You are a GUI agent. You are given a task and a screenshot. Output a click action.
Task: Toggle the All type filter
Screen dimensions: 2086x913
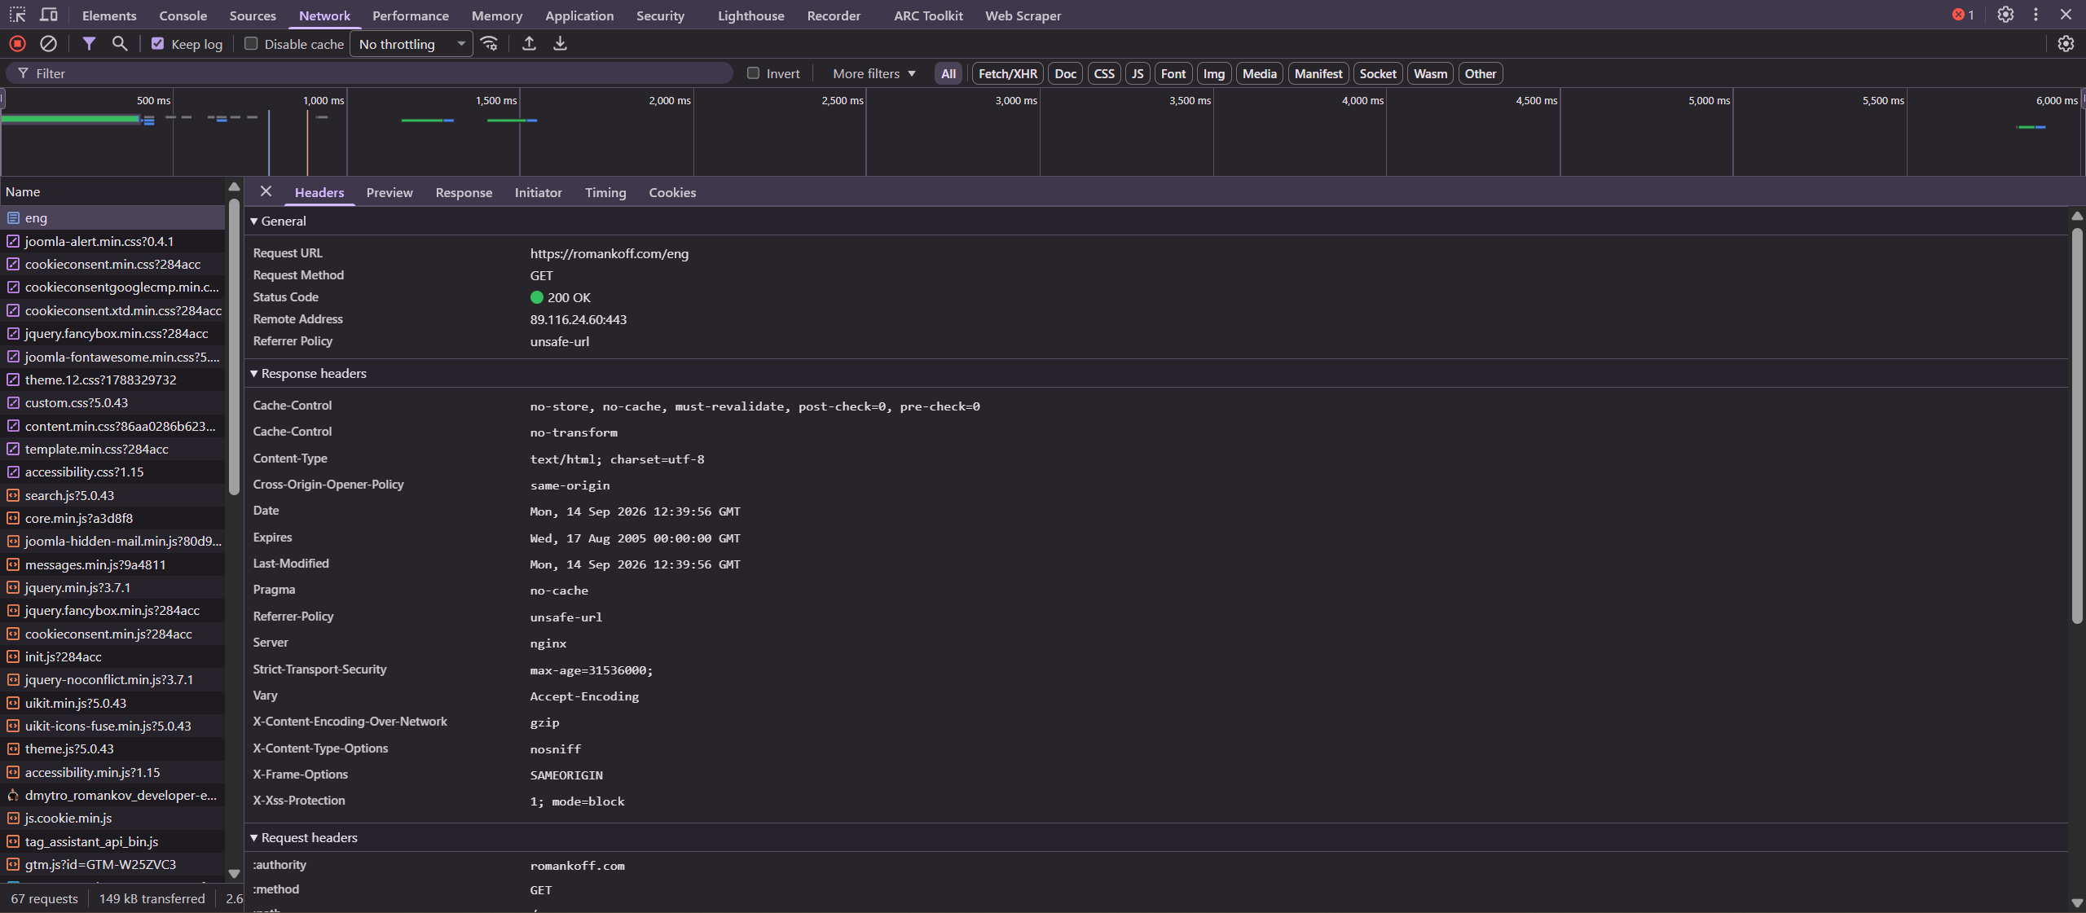pos(948,73)
